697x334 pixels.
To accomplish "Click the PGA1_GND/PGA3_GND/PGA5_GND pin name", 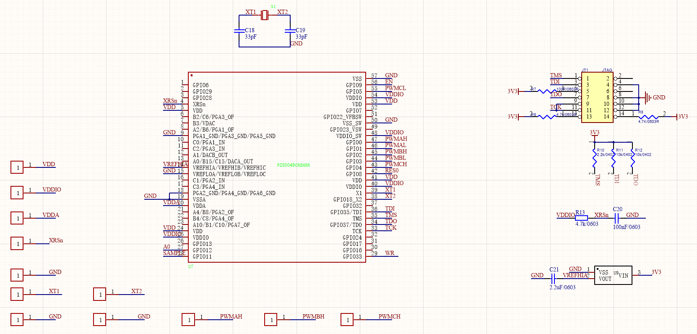I will pyautogui.click(x=234, y=136).
